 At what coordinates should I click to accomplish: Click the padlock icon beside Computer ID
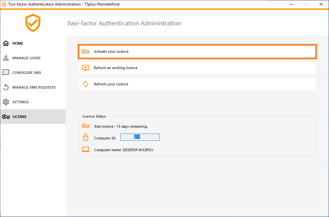(x=85, y=137)
